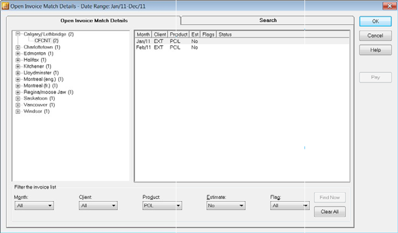Select the Jan/11 invoice row
This screenshot has width=398, height=233.
(242, 41)
